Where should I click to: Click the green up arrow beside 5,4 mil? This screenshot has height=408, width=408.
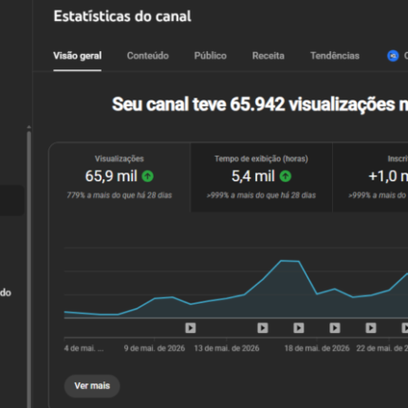tap(286, 176)
